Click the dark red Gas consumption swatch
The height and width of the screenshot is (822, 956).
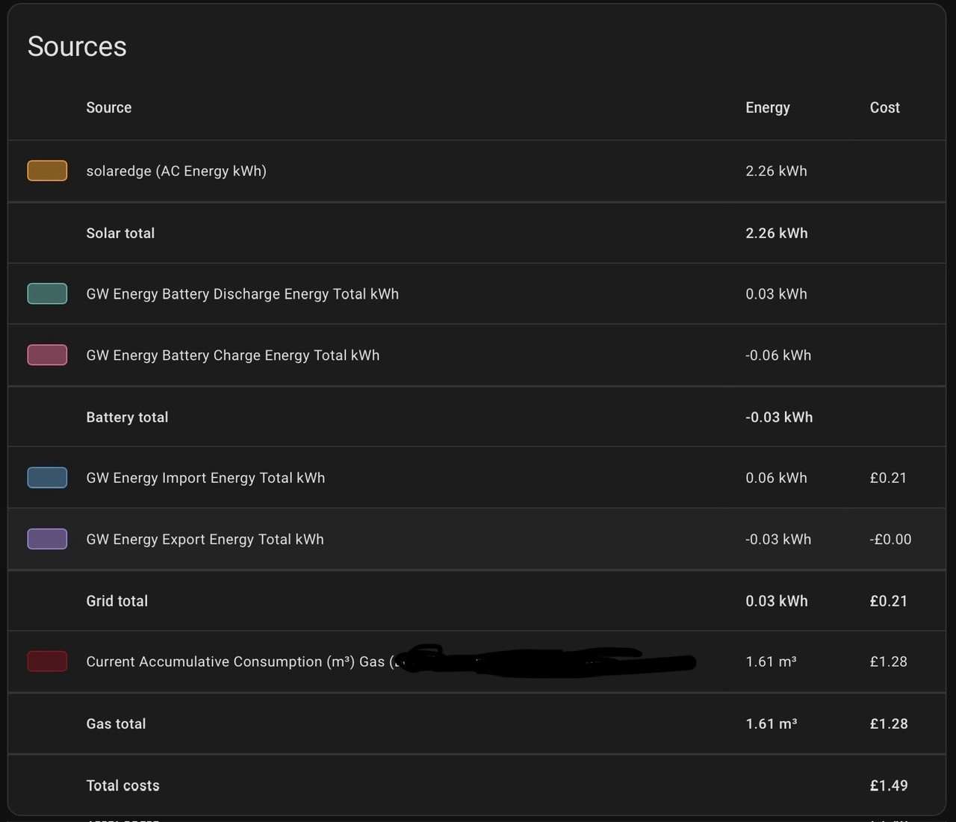pyautogui.click(x=47, y=661)
